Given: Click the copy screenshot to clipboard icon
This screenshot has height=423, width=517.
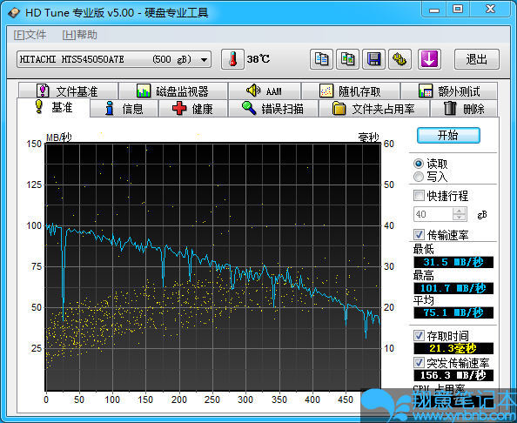Looking at the screenshot, I should pyautogui.click(x=347, y=59).
